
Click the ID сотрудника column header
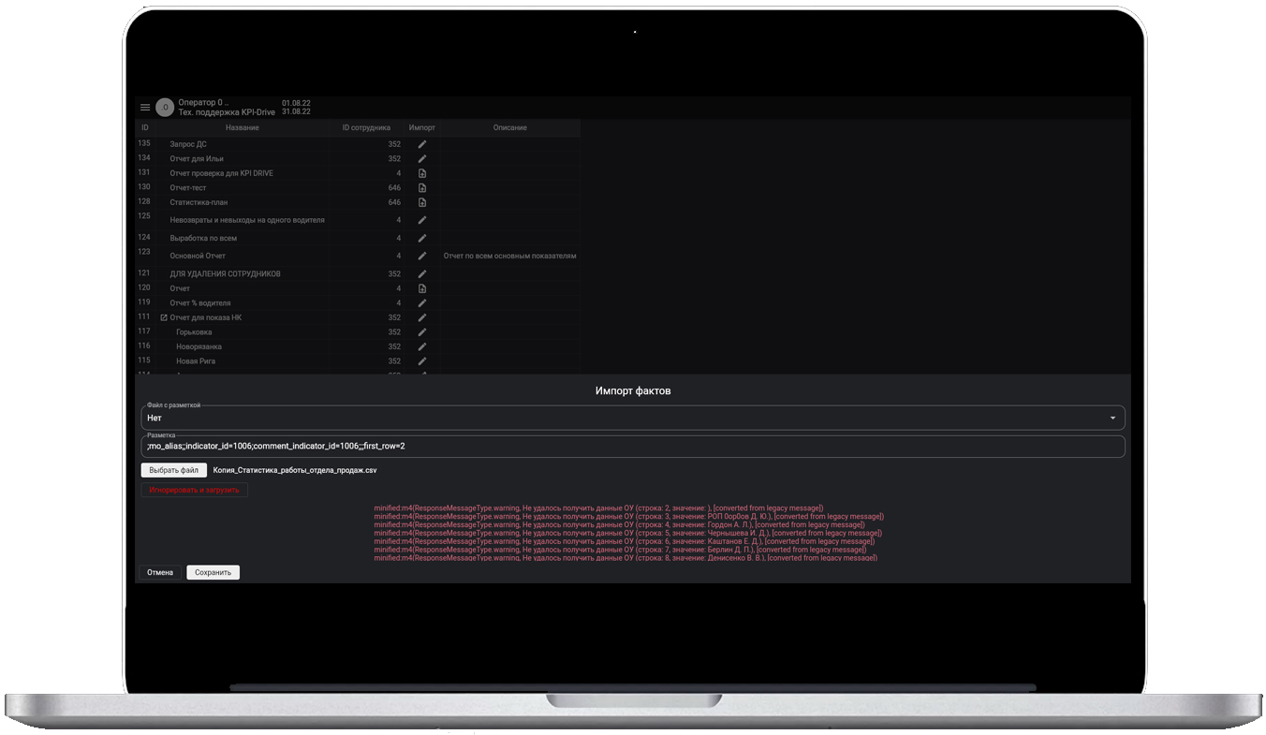[x=366, y=127]
